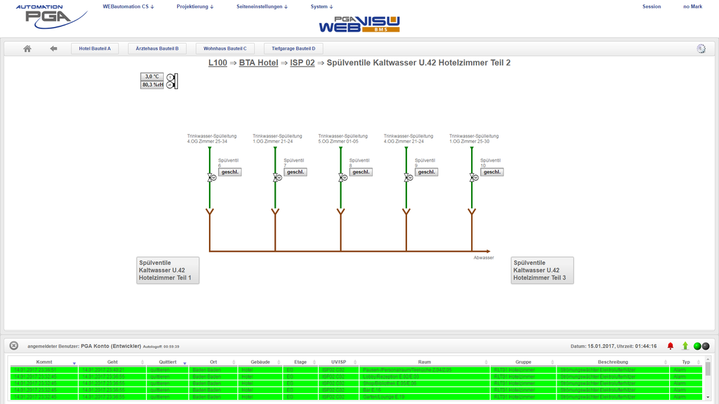Click the circled X icon beside logged-in user

point(13,346)
